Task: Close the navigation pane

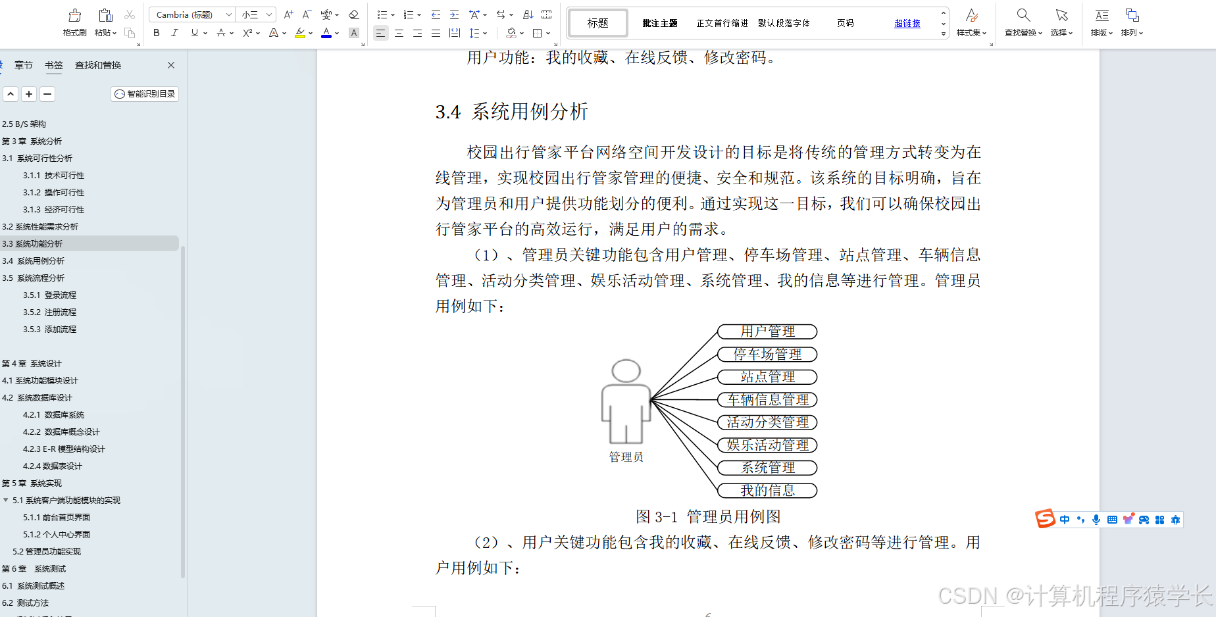Action: coord(171,65)
